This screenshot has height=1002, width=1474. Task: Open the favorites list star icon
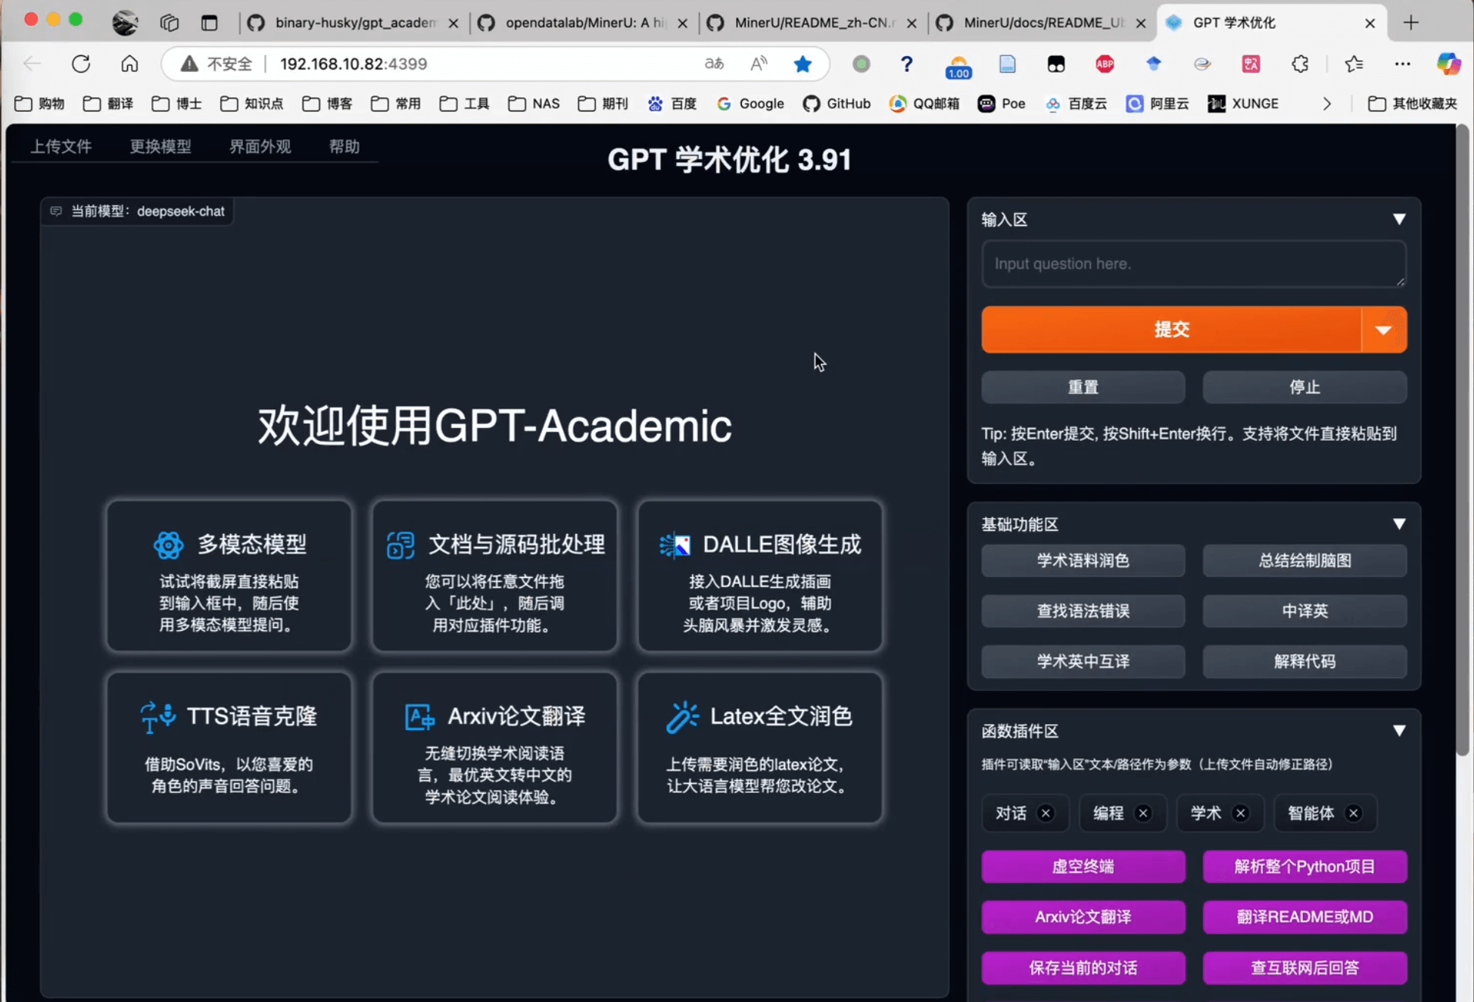(1354, 64)
